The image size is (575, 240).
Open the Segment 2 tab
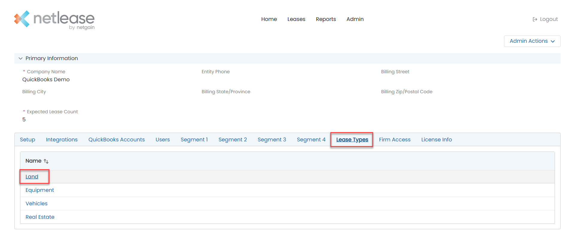[233, 140]
